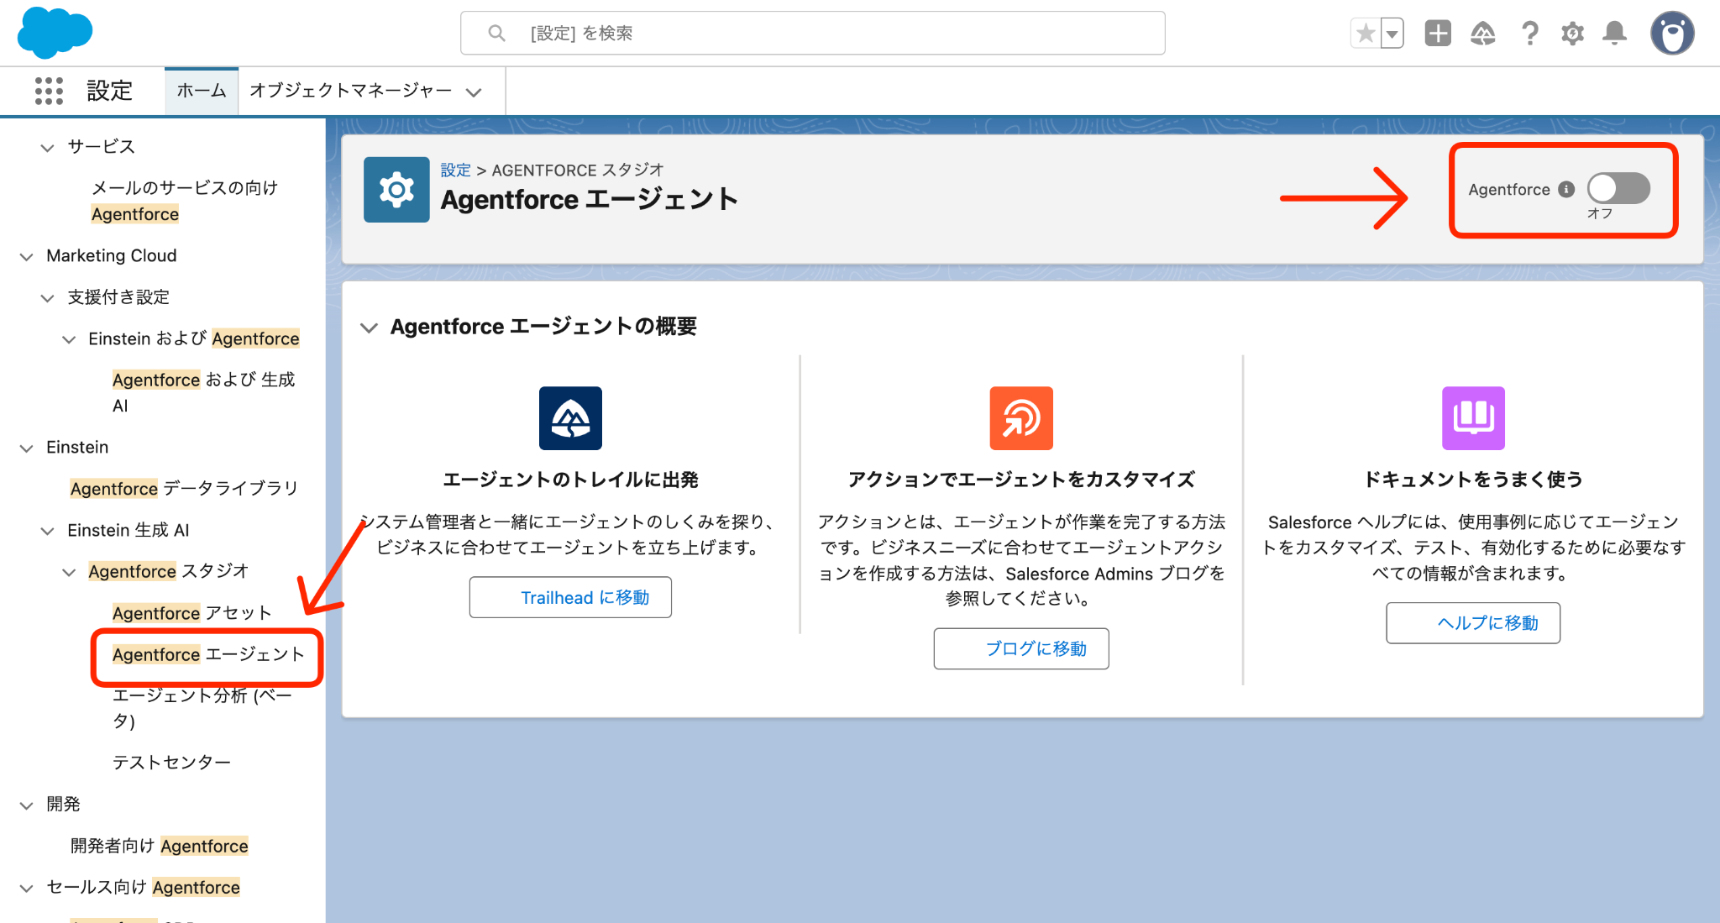Switch to the ホーム tab

(202, 91)
